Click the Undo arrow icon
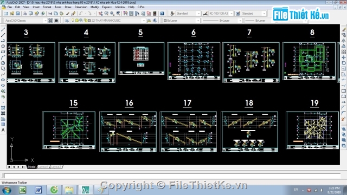The height and width of the screenshot is (195, 347). tap(81, 14)
